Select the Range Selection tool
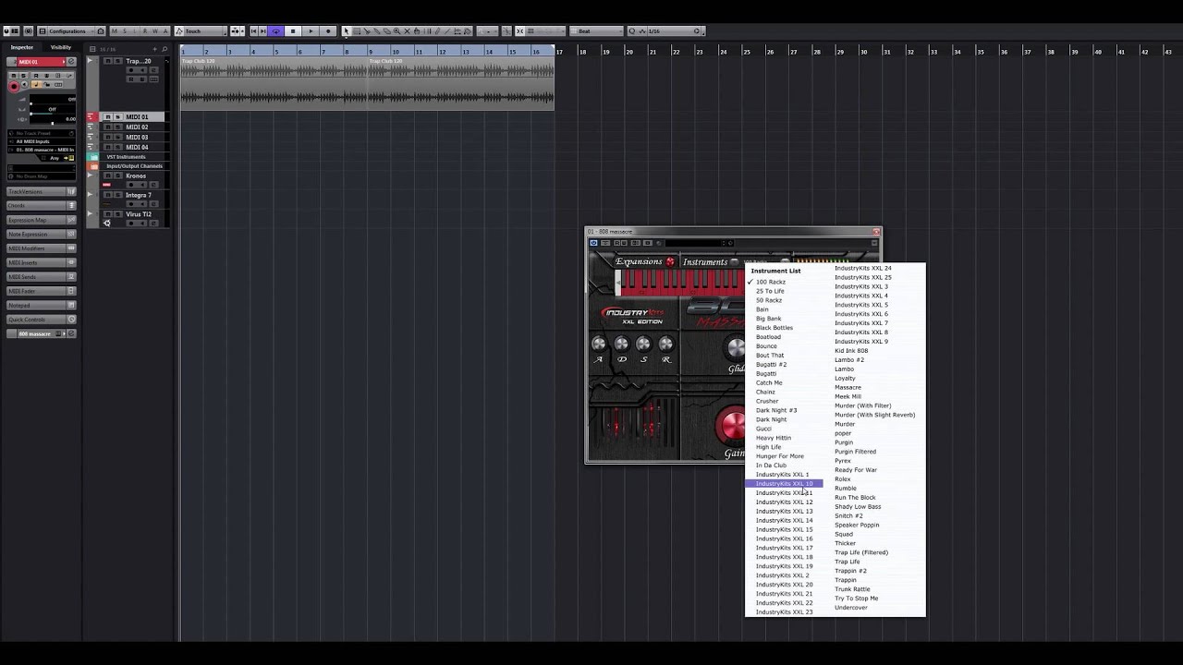The image size is (1183, 665). [357, 31]
